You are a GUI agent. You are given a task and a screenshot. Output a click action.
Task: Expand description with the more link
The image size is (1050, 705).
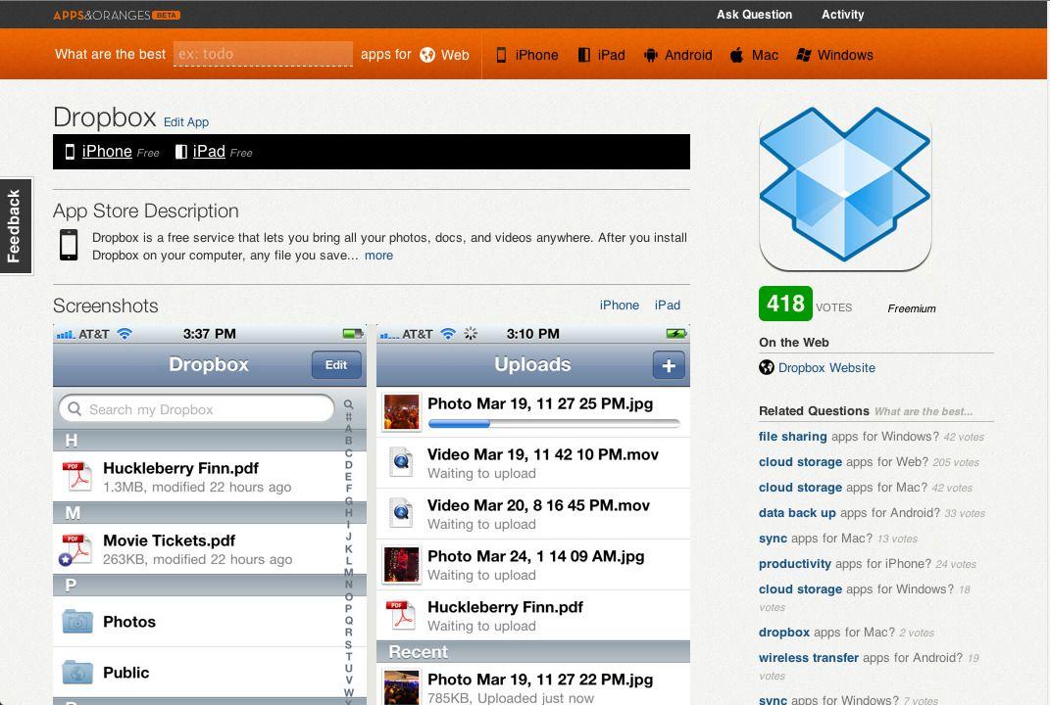(x=378, y=256)
